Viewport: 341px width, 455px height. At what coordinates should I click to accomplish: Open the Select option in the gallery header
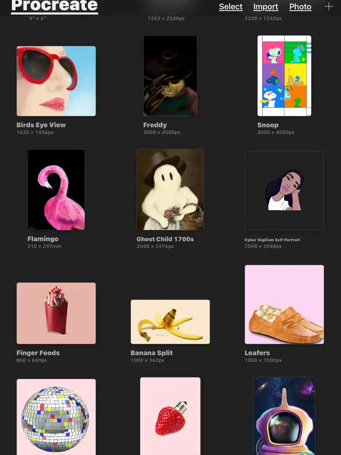coord(231,7)
